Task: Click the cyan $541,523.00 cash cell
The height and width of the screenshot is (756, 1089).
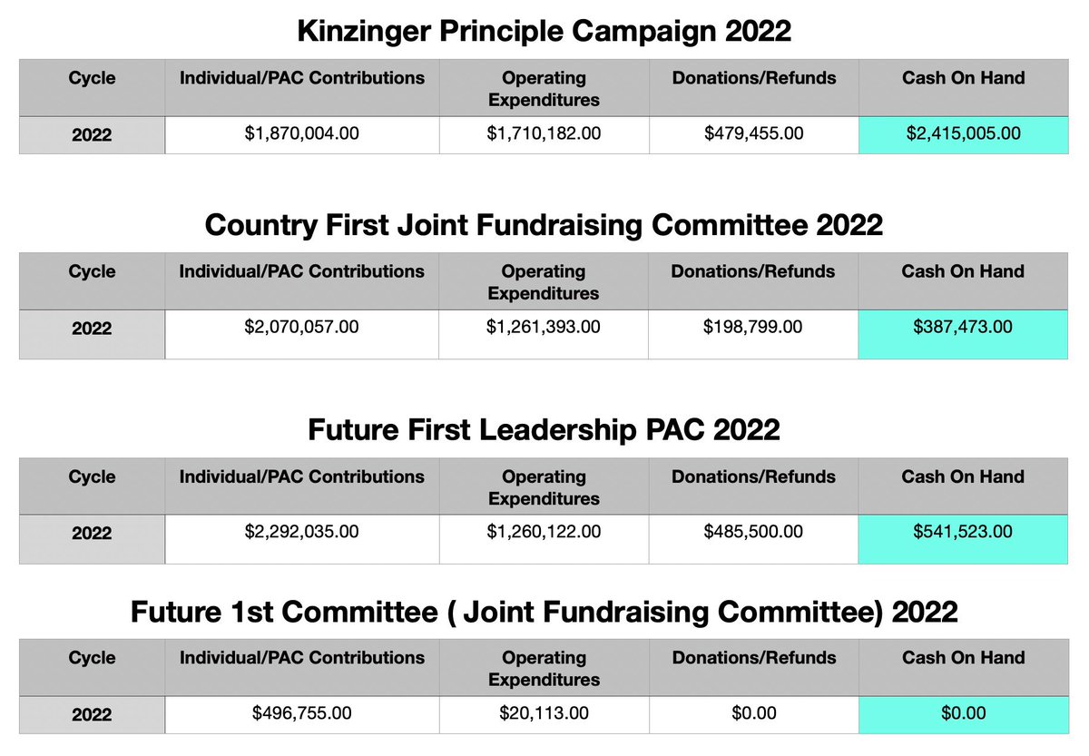Action: tap(963, 533)
